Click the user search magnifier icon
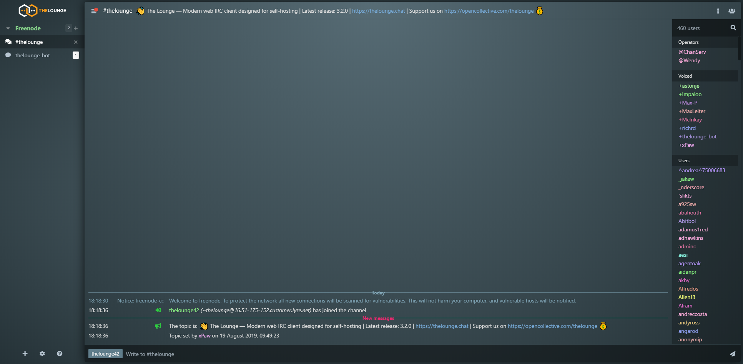This screenshot has width=743, height=364. click(x=733, y=28)
